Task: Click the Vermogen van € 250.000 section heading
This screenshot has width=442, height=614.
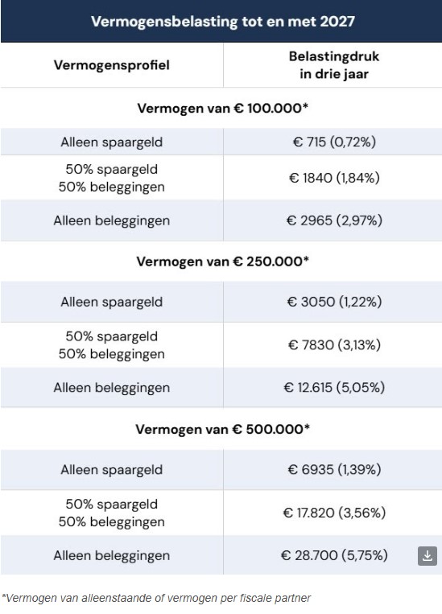Action: tap(222, 262)
